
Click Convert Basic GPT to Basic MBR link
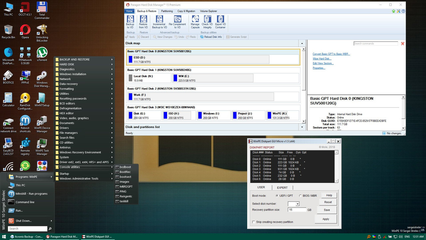click(331, 54)
